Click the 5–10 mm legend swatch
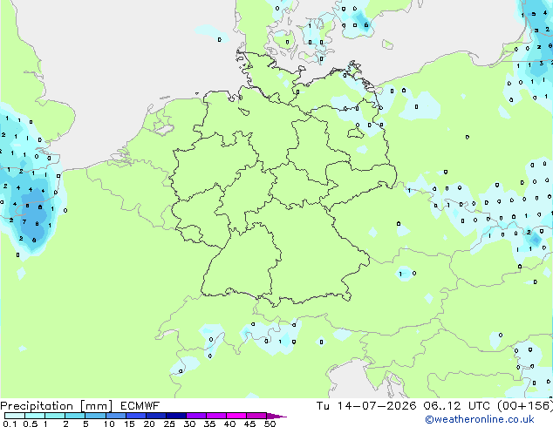The image size is (553, 427). coord(95,416)
